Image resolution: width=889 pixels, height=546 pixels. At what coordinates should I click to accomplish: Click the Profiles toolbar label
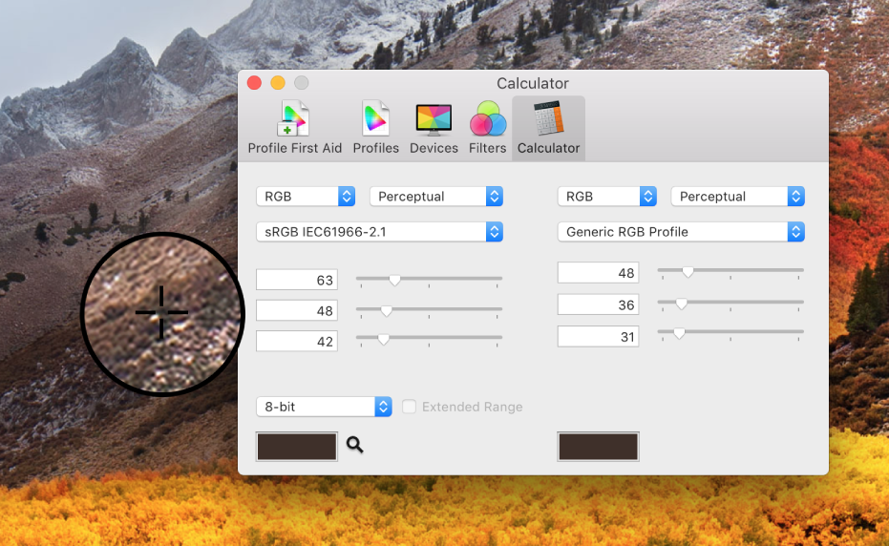point(376,148)
